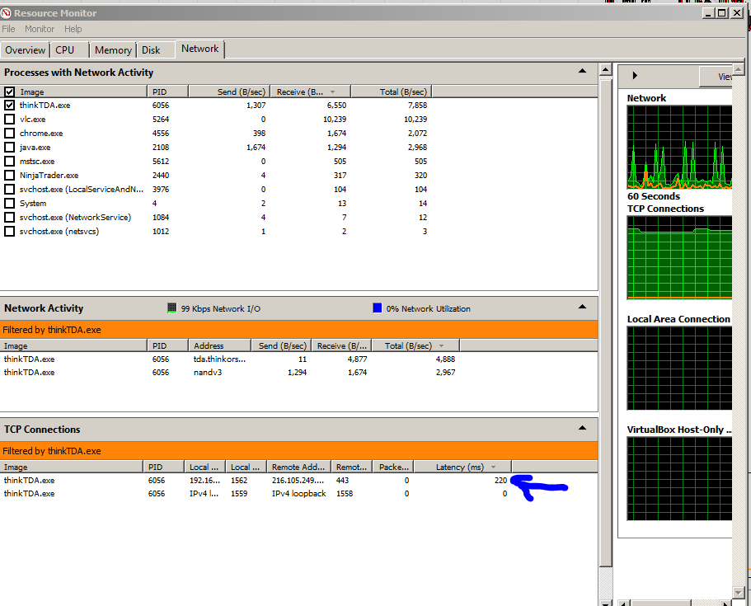Sort processes by Total (B/sec) column header
The image size is (751, 606).
(x=392, y=92)
